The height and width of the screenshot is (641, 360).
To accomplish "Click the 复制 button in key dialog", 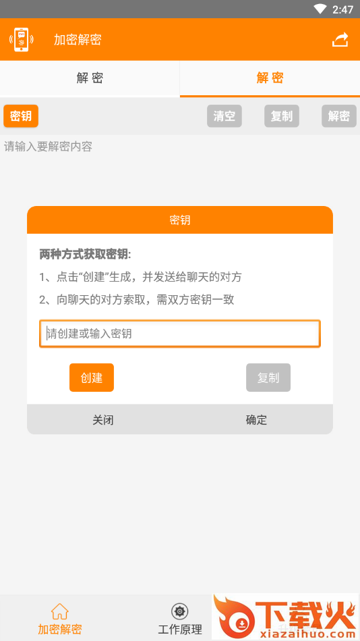I will 268,378.
